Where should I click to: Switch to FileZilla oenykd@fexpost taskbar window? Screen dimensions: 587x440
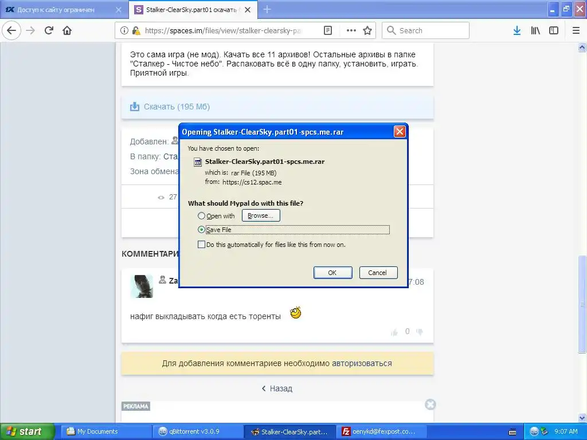click(x=382, y=431)
